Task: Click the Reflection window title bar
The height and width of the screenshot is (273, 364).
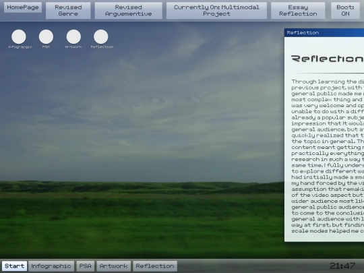Action: 324,33
